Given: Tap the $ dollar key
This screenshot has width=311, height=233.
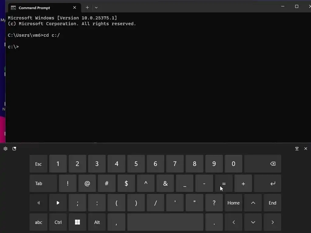Looking at the screenshot, I should click(x=126, y=184).
